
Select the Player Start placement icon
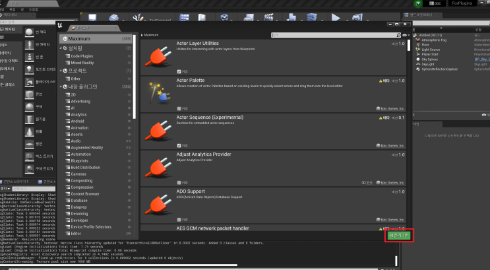coord(30,82)
